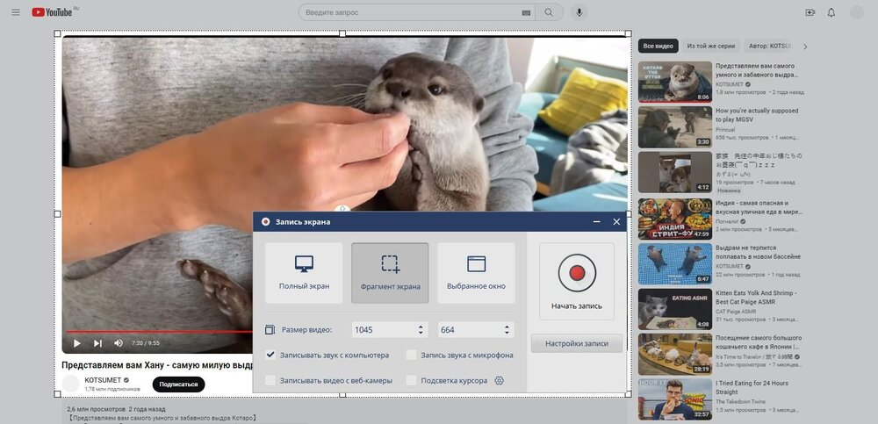
Task: Open the cat cafe Japan video title
Action: click(x=759, y=342)
